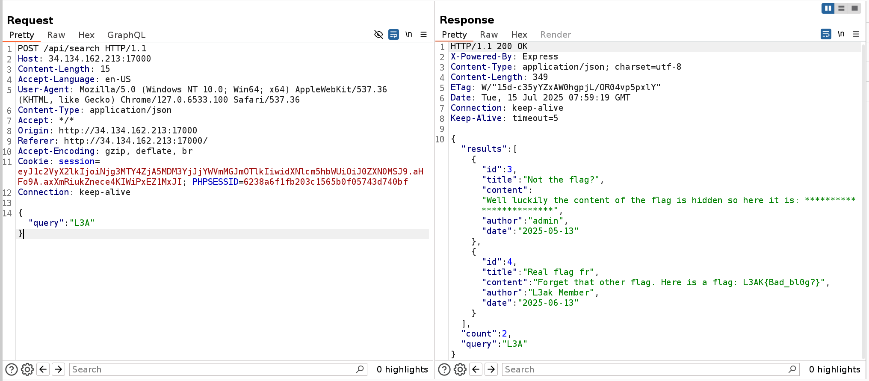869x381 pixels.
Task: Click the Content-Length: 15 header
Action: point(64,69)
